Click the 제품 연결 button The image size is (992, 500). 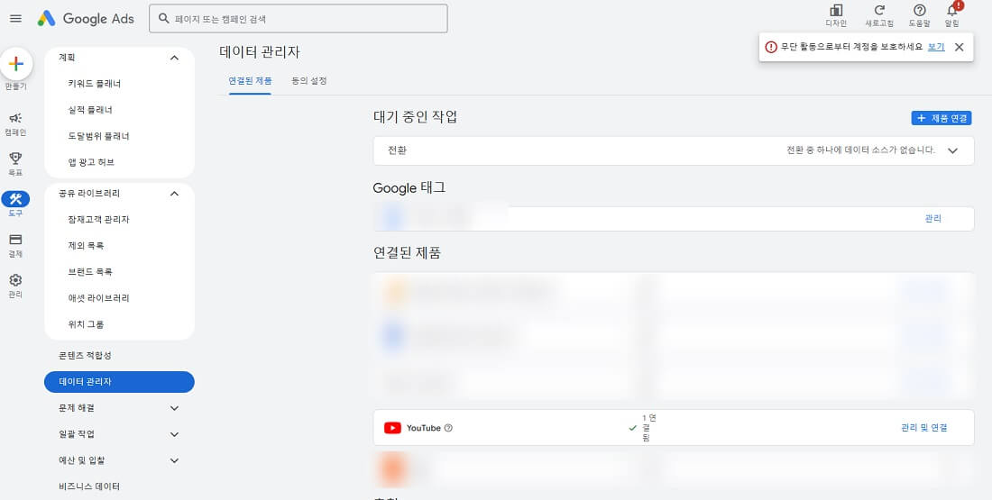941,118
